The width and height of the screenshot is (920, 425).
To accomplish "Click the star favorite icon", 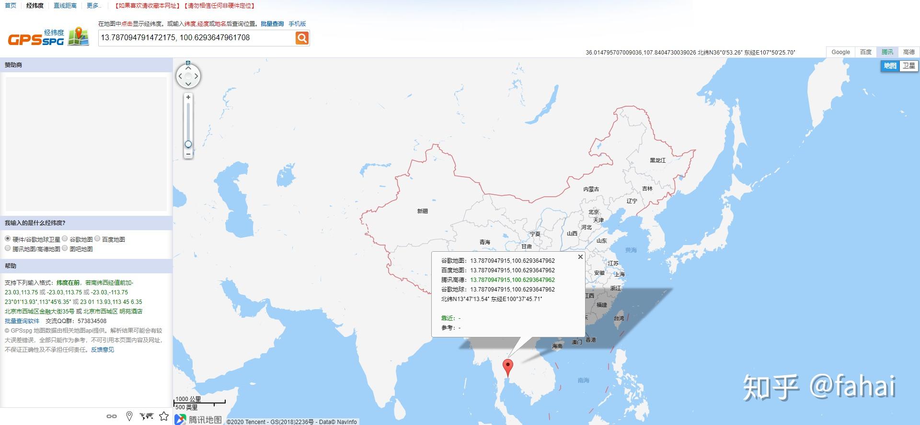I will (x=164, y=416).
